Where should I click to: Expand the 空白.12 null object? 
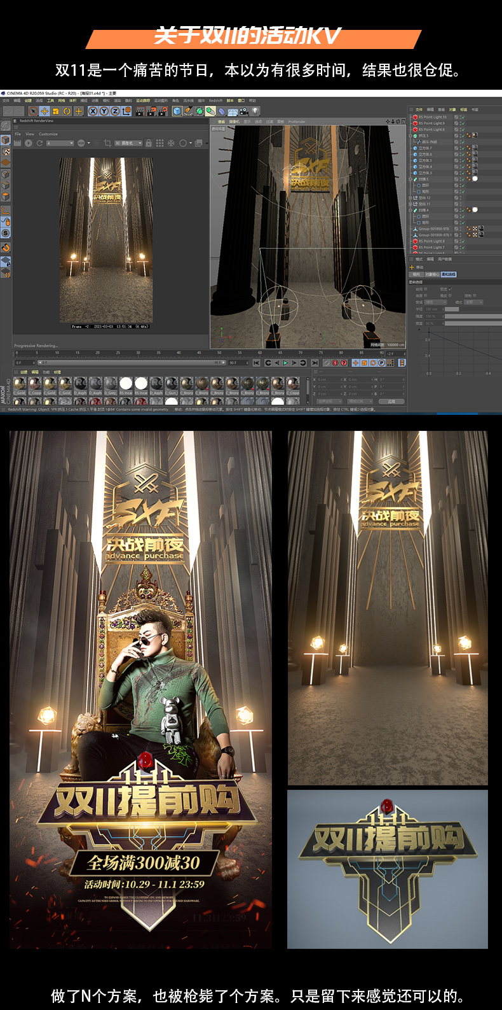coord(410,198)
